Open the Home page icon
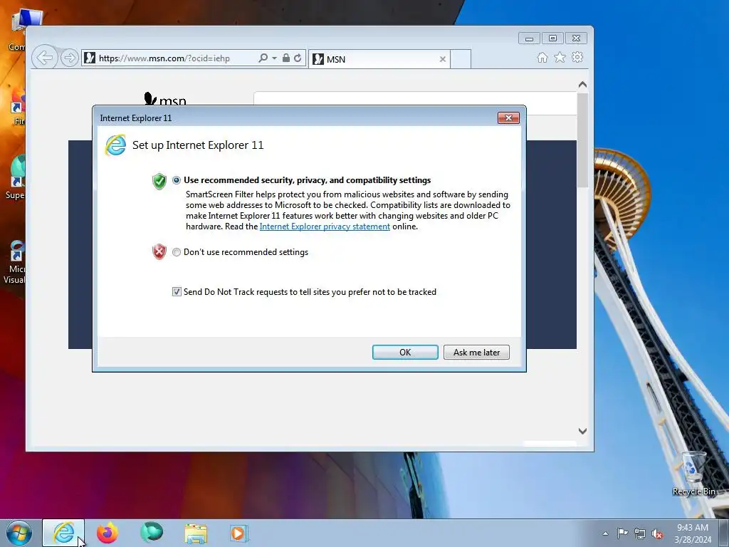Screen dimensions: 729x547 [x=542, y=57]
